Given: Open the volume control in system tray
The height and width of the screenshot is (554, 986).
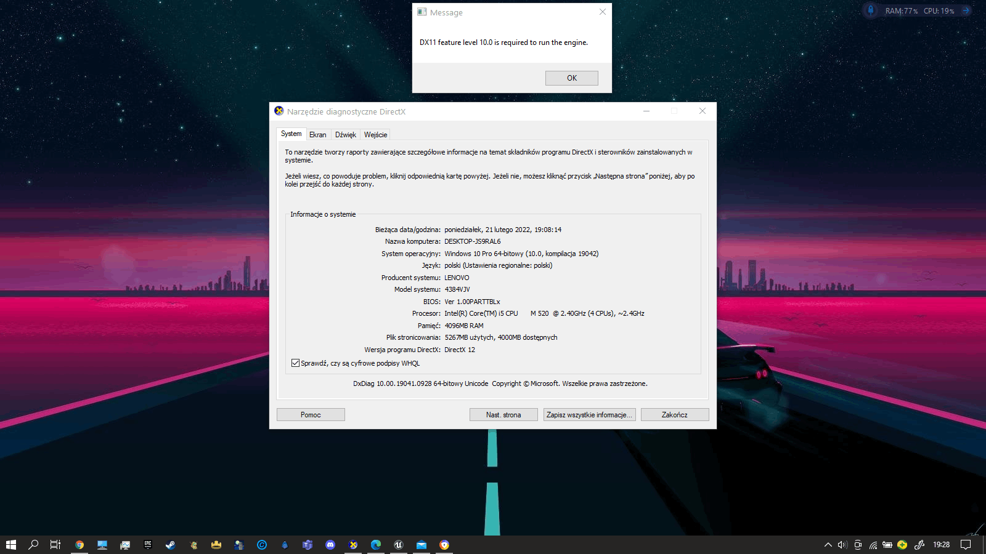Looking at the screenshot, I should pyautogui.click(x=842, y=545).
